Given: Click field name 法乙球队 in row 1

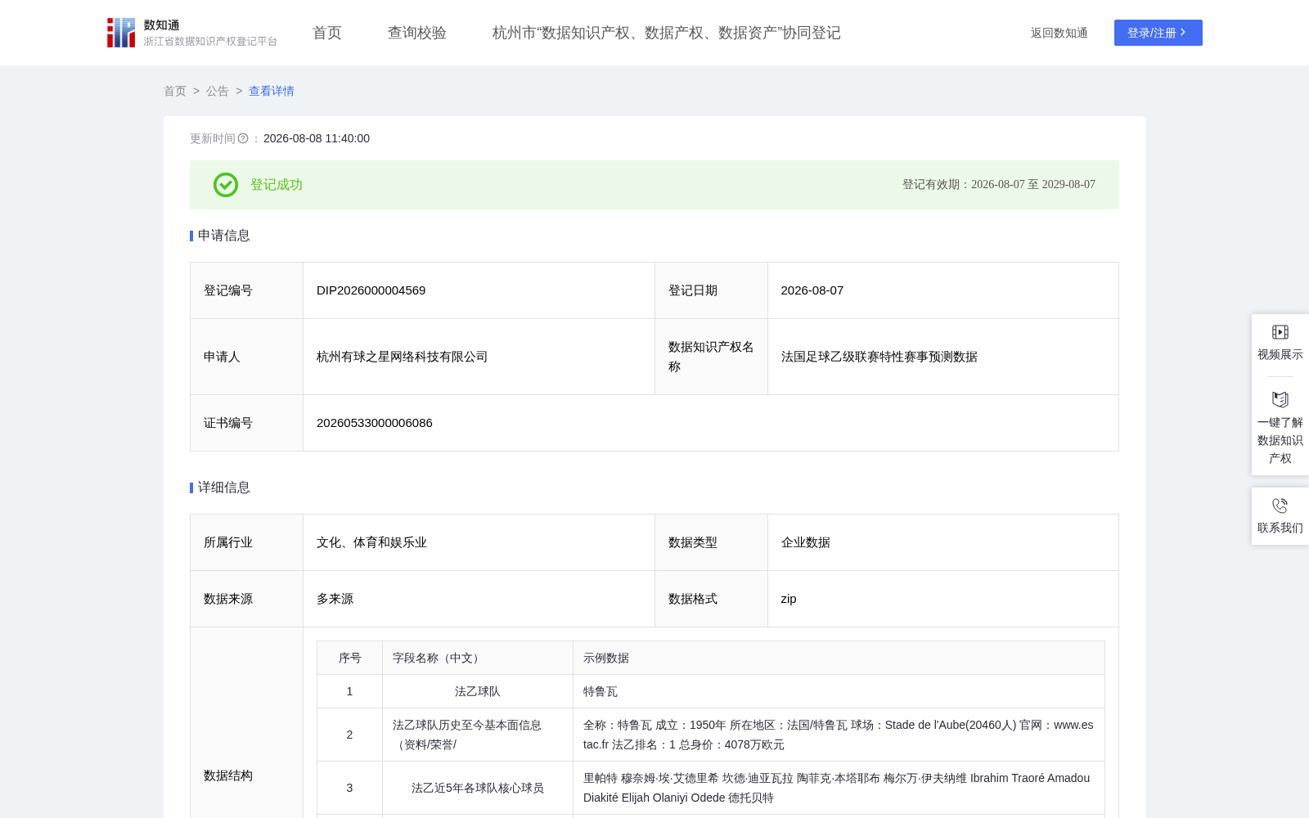Looking at the screenshot, I should coord(478,691).
